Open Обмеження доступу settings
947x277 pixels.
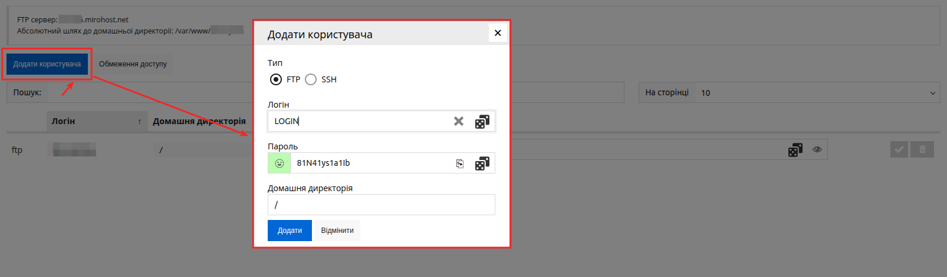pos(133,64)
